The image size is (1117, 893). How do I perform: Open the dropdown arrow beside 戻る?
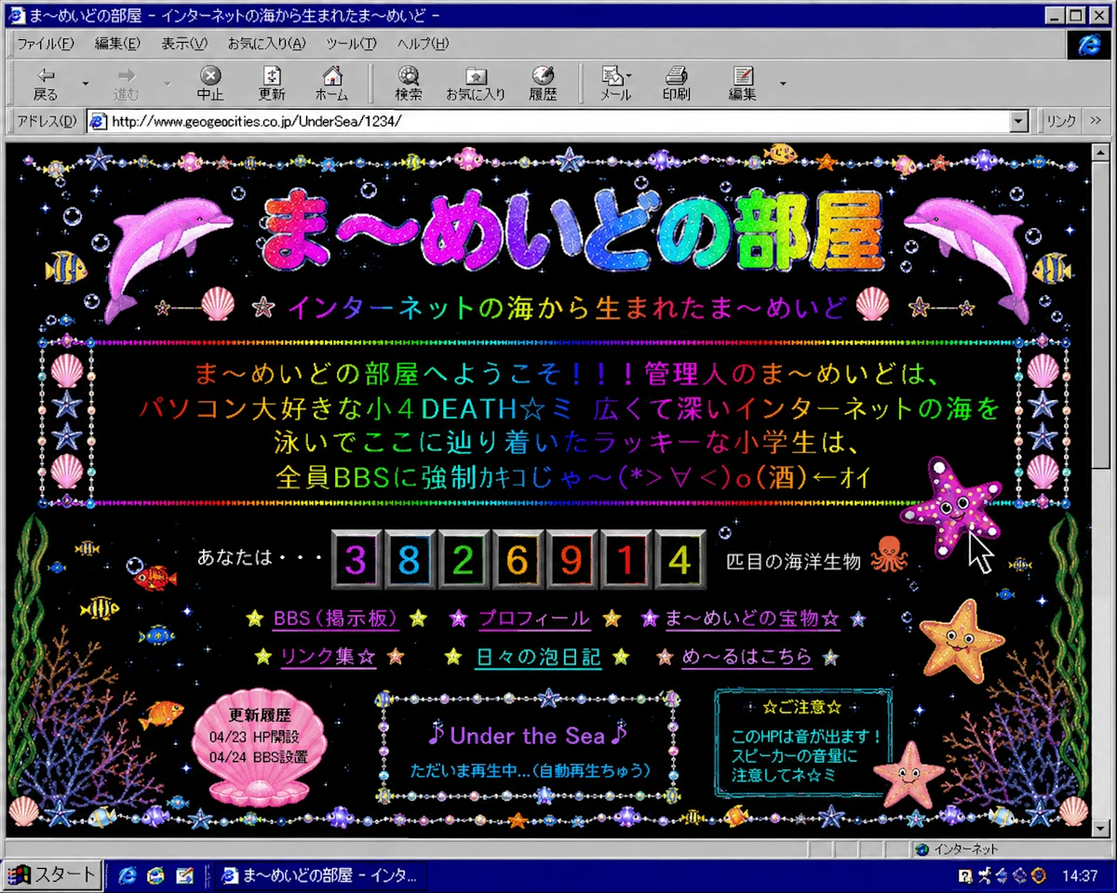click(86, 84)
